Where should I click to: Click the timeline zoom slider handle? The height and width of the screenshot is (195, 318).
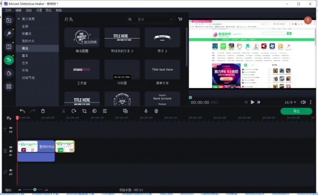[34, 190]
